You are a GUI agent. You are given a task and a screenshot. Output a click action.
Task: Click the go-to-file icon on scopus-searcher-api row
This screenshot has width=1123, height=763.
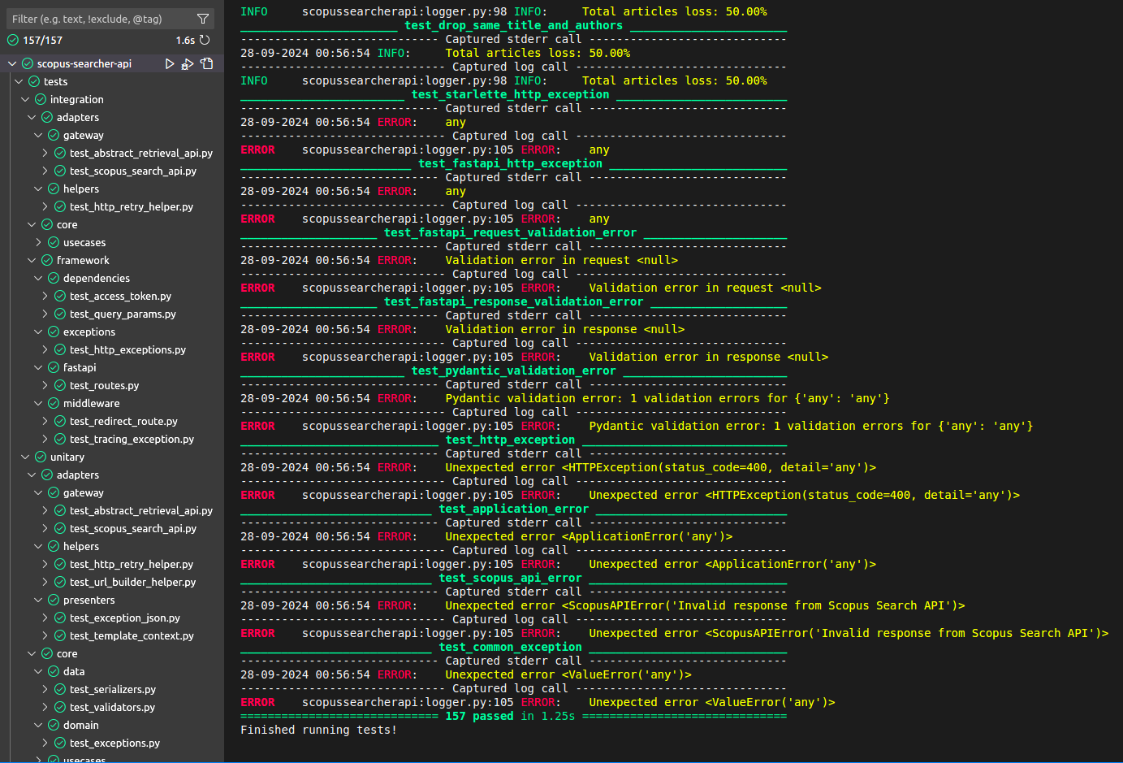[x=207, y=63]
